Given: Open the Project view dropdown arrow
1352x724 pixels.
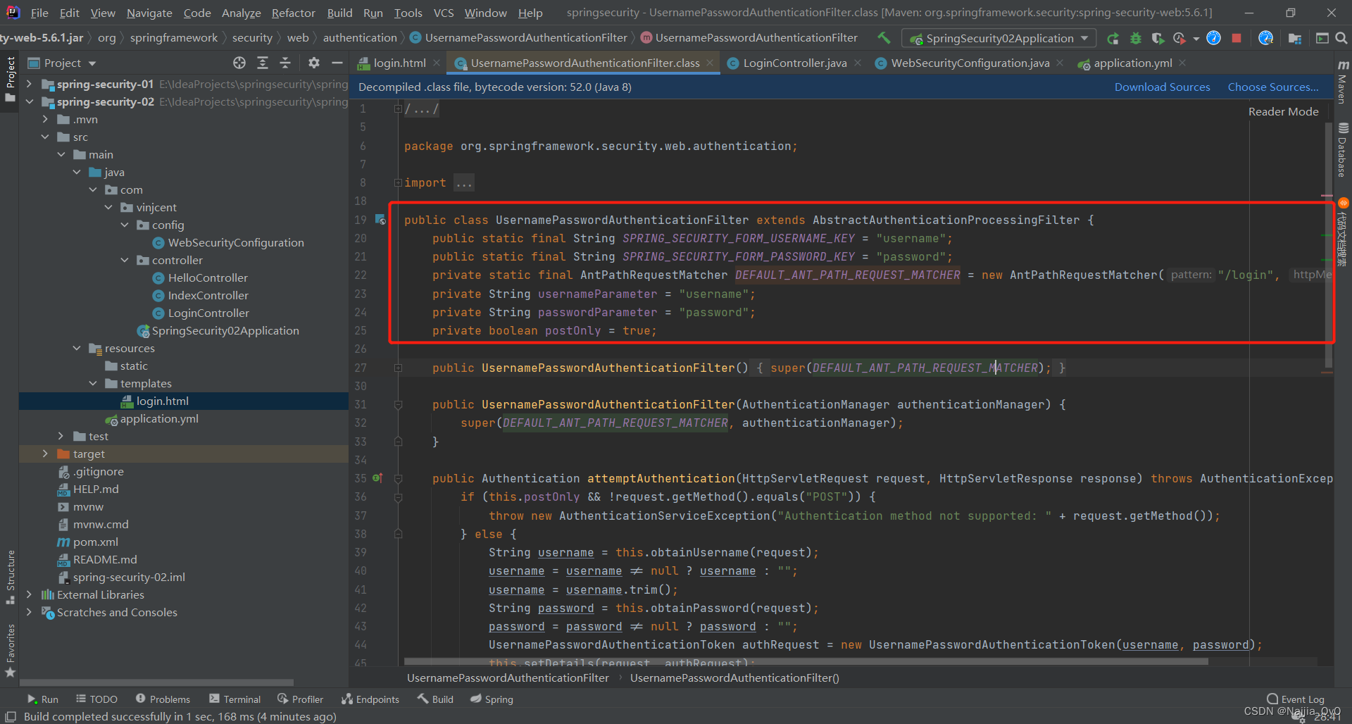Looking at the screenshot, I should [92, 63].
